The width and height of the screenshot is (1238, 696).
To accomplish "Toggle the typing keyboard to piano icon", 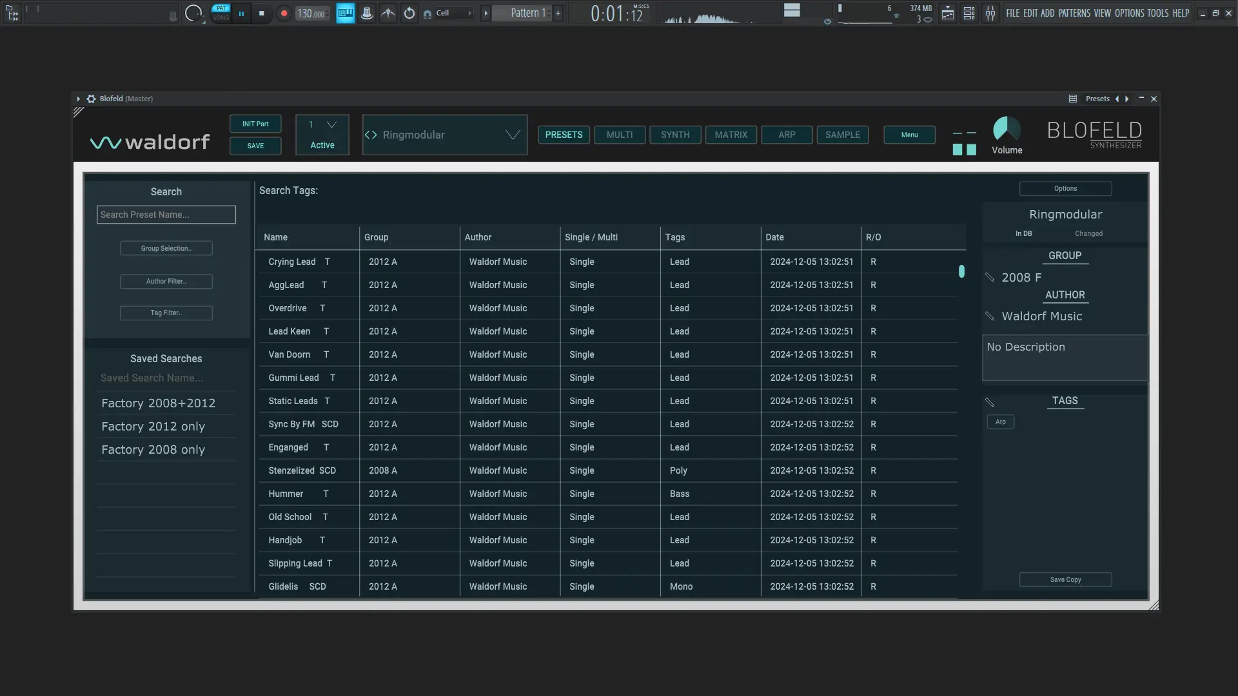I will pyautogui.click(x=346, y=13).
